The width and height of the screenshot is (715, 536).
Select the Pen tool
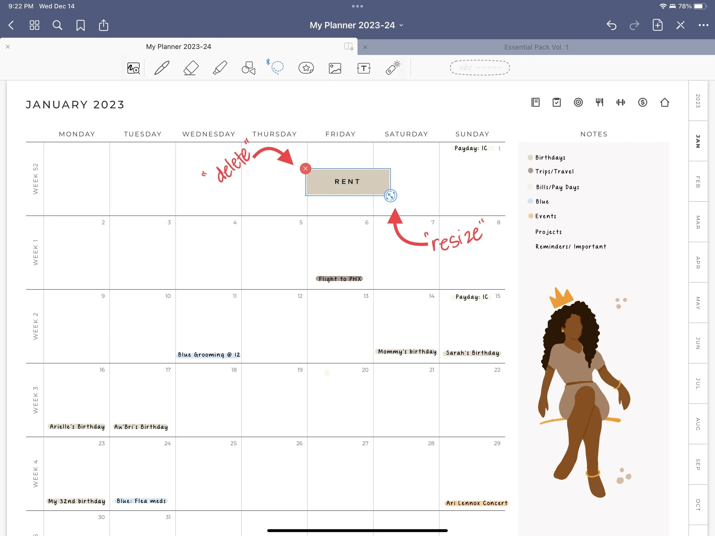[x=162, y=68]
